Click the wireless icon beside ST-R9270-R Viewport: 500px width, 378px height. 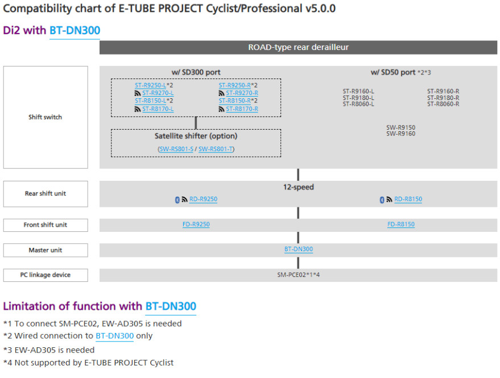pyautogui.click(x=221, y=93)
